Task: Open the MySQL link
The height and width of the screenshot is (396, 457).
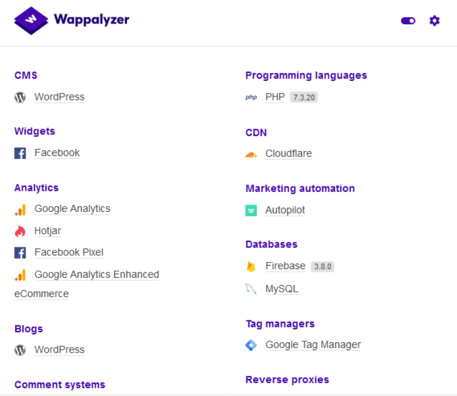Action: click(x=281, y=289)
